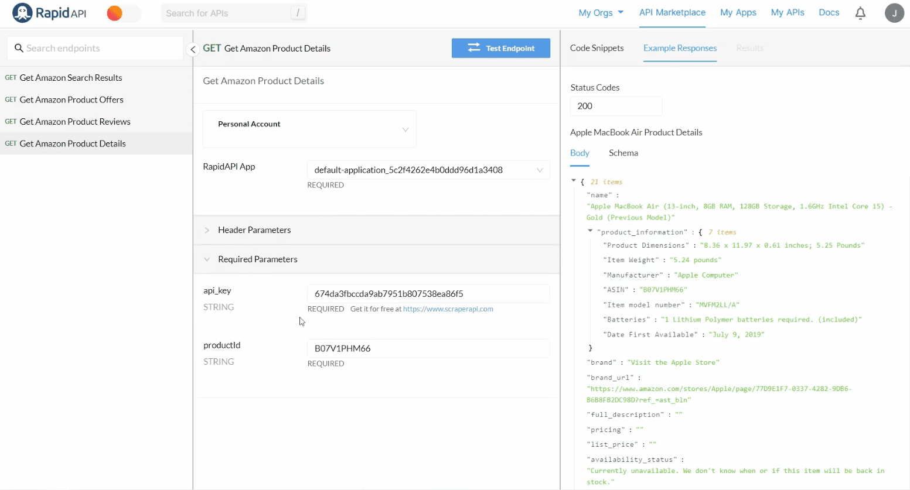This screenshot has height=490, width=910.
Task: Click Apple MacBook Air Product Details title
Action: pyautogui.click(x=636, y=132)
